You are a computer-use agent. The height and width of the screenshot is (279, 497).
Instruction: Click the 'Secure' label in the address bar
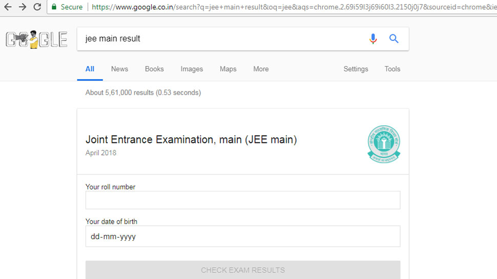pyautogui.click(x=72, y=7)
